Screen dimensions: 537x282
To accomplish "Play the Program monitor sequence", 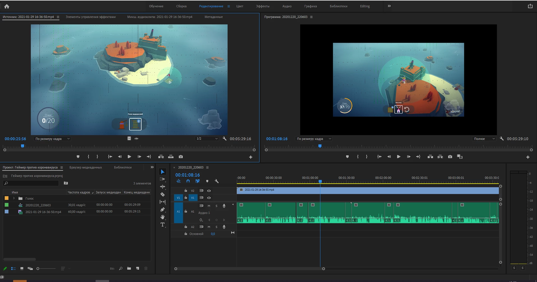I will (x=399, y=157).
